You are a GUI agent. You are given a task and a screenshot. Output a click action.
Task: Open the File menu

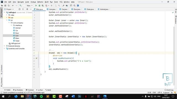(x=6, y=2)
